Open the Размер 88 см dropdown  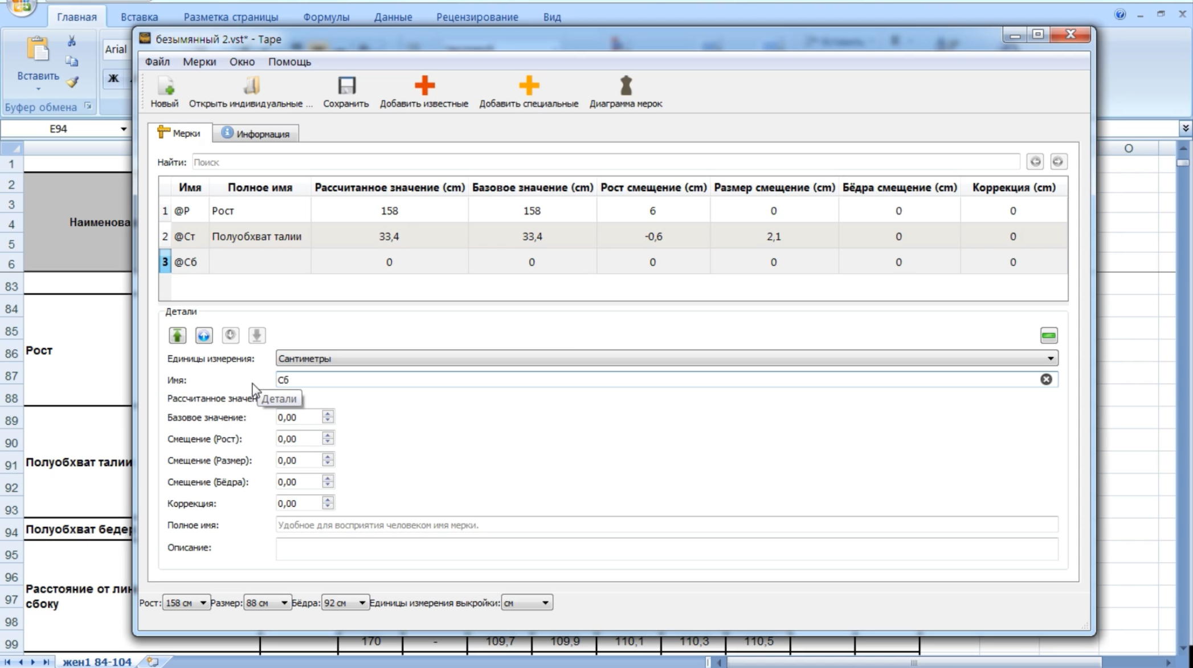[267, 603]
